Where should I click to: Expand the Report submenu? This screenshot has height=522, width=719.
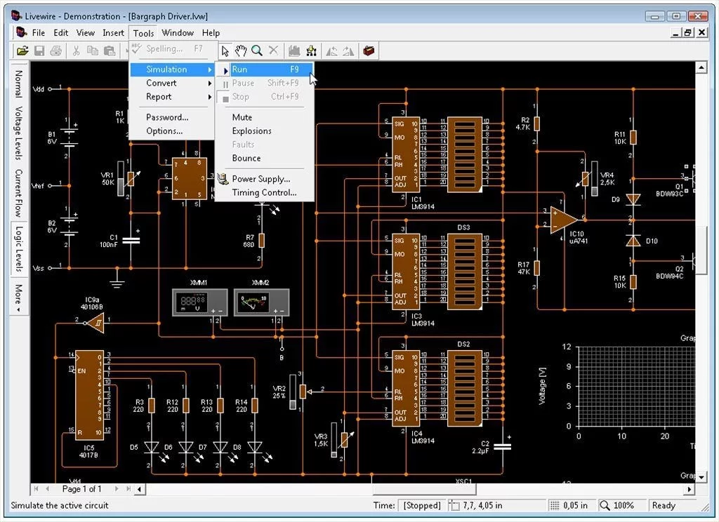(159, 96)
